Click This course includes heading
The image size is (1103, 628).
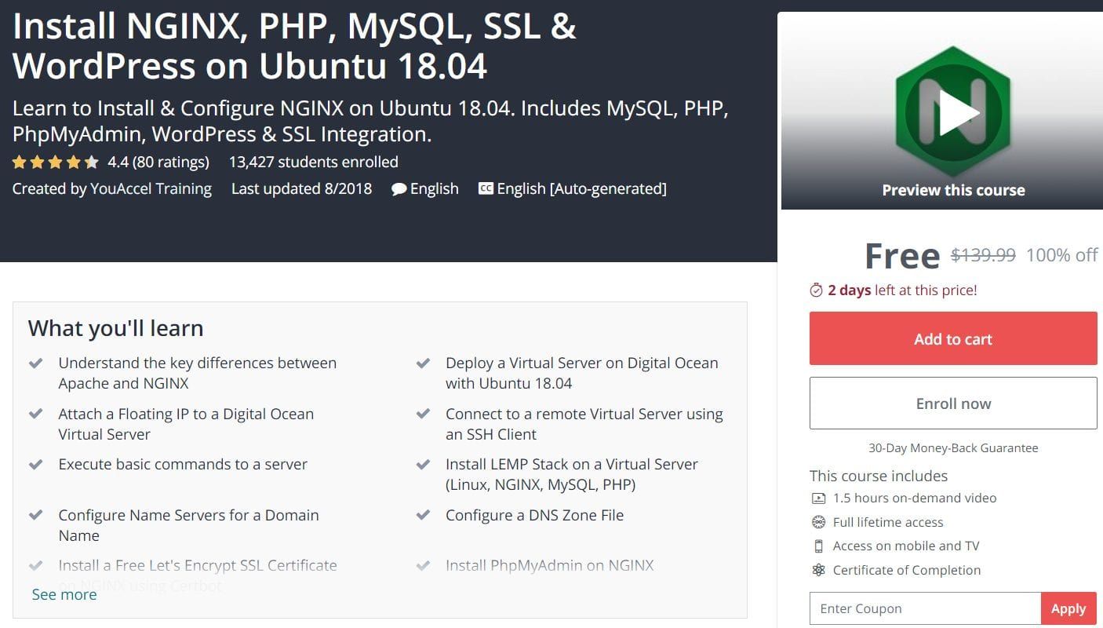[x=879, y=476]
